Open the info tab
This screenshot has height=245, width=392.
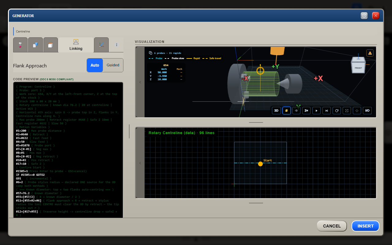coord(116,45)
